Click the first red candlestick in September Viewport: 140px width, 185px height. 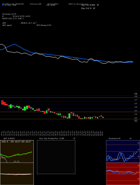[x=2, y=102]
